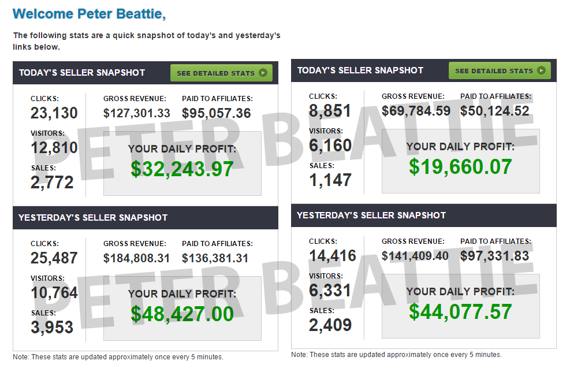Click the 23,130 clicks value

point(54,113)
